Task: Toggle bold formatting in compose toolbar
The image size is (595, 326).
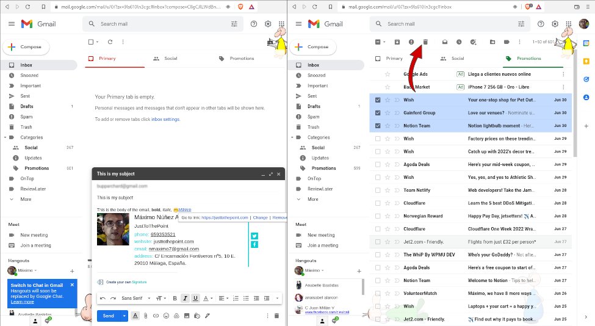Action: pyautogui.click(x=175, y=299)
